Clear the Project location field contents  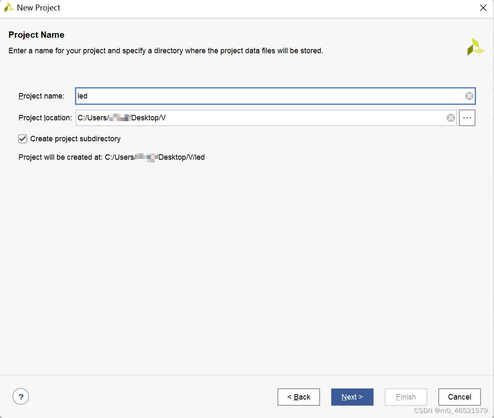[450, 118]
